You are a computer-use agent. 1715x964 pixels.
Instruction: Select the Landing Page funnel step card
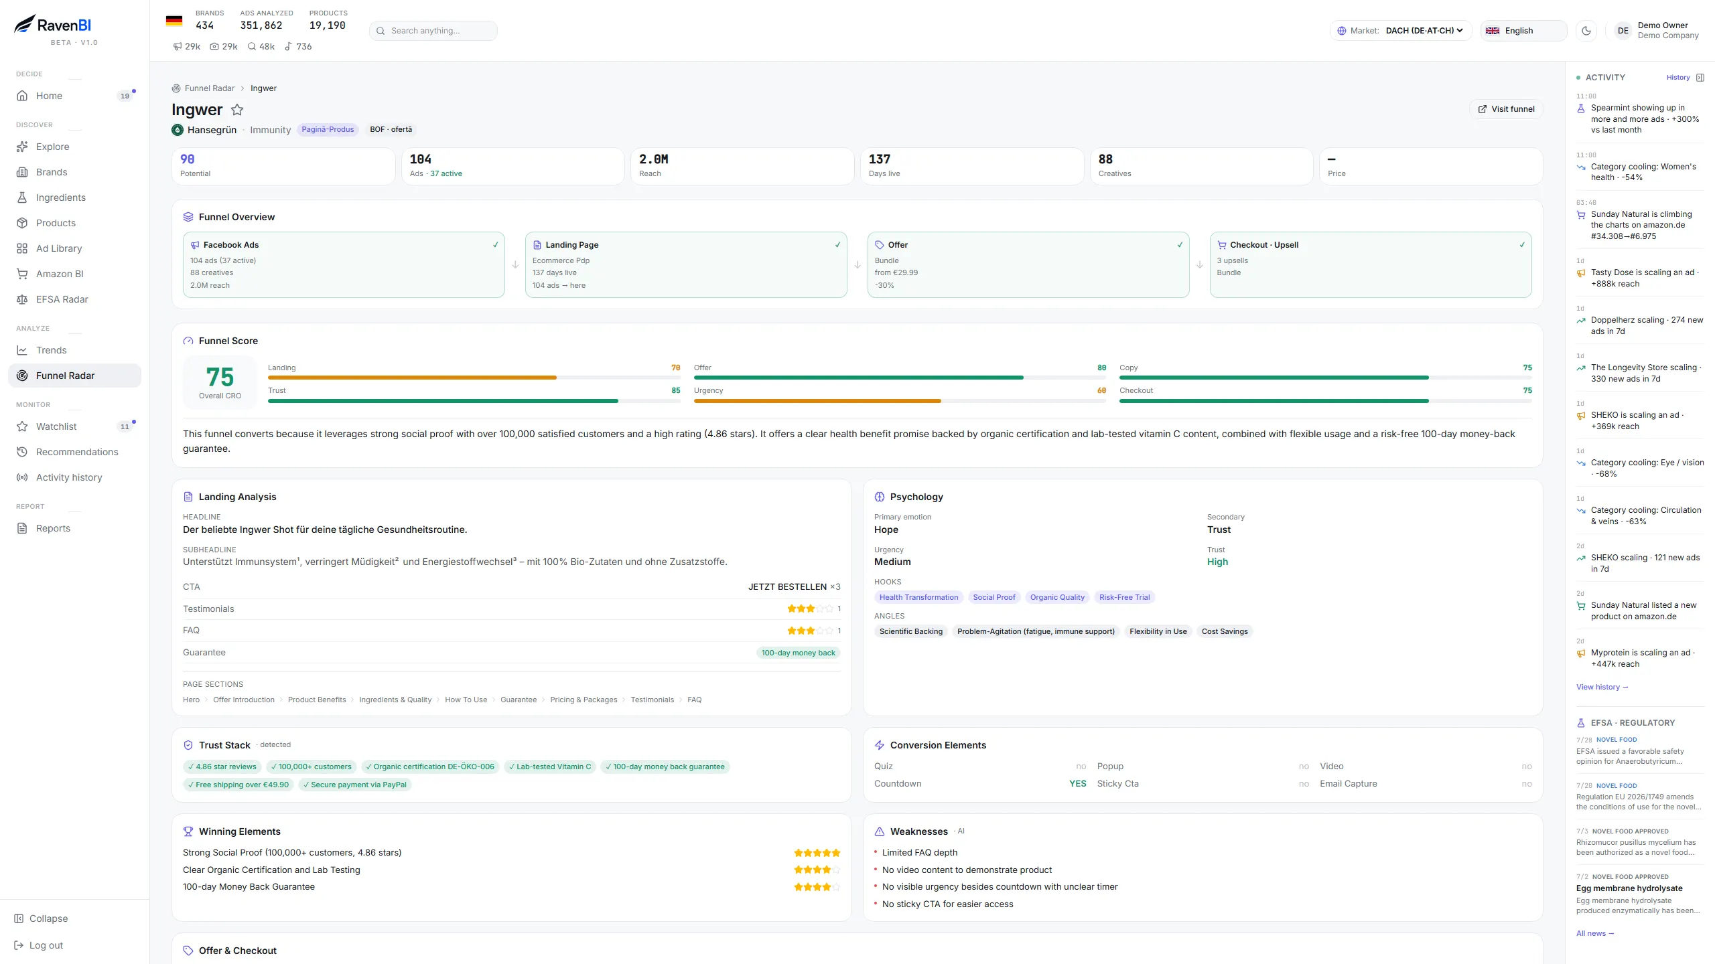[x=686, y=264]
